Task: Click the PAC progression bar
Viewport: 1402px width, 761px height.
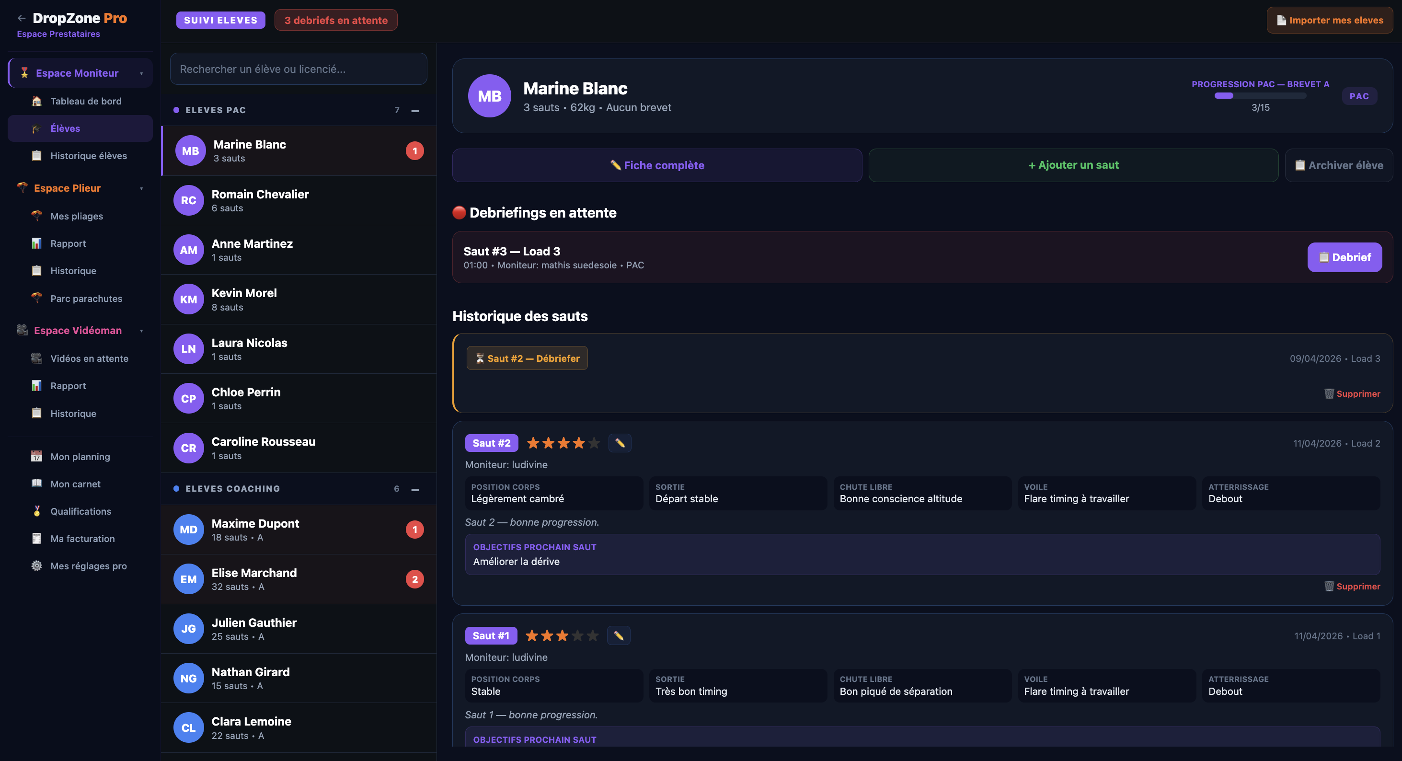Action: pos(1260,96)
